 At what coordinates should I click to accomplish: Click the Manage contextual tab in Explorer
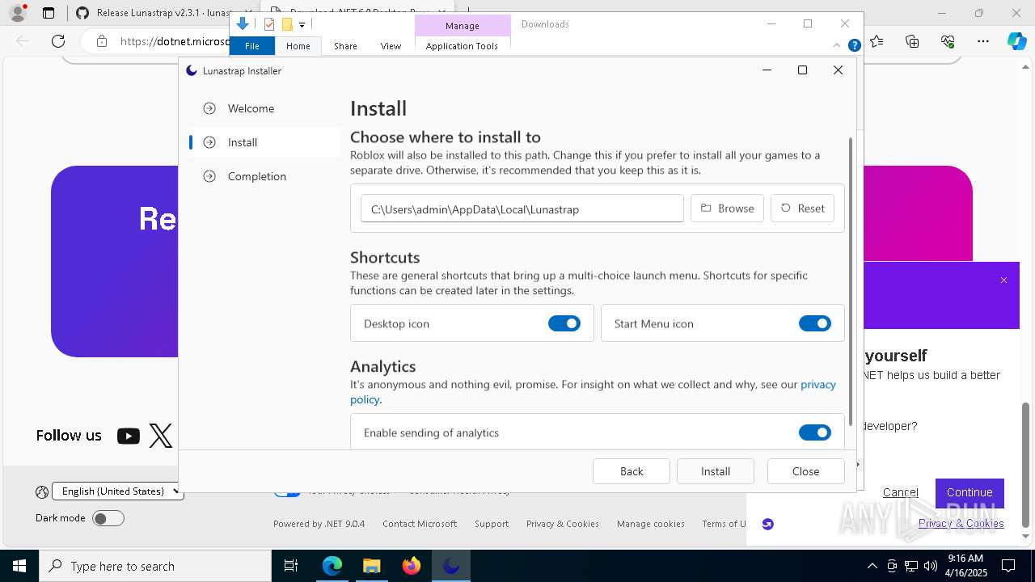(x=463, y=26)
